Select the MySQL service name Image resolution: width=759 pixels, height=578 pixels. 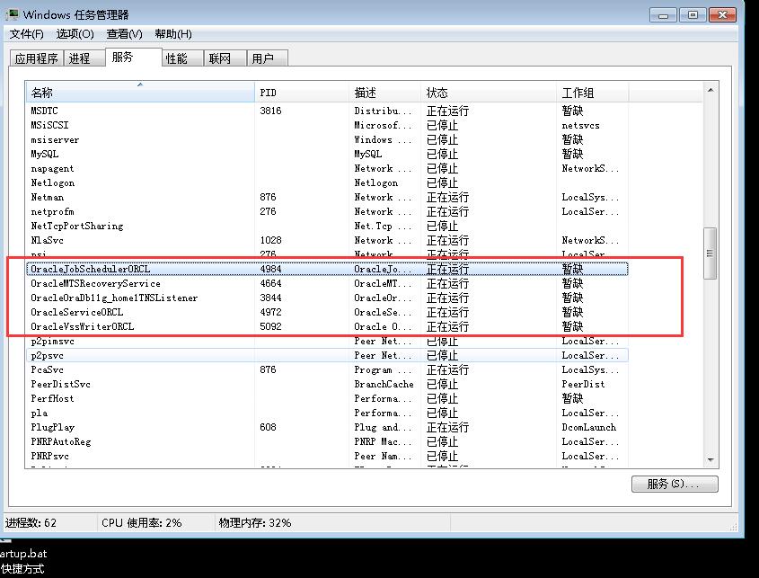(x=45, y=154)
